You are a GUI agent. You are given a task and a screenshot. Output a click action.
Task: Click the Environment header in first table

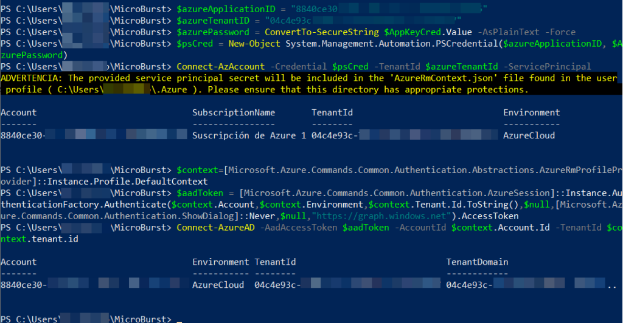[x=532, y=112]
